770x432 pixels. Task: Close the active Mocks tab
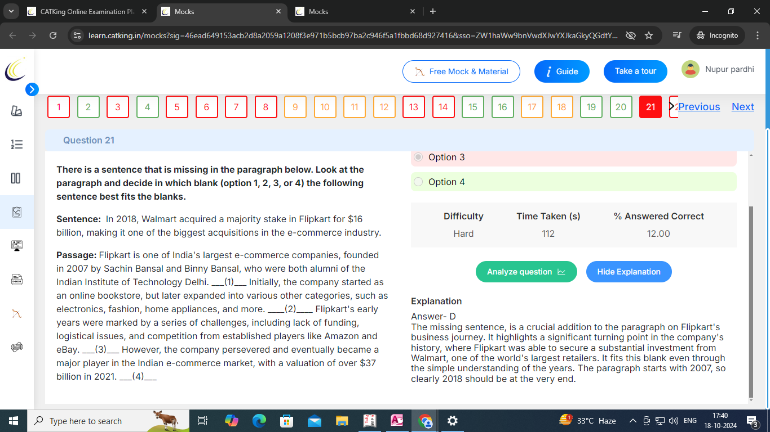[x=278, y=11]
